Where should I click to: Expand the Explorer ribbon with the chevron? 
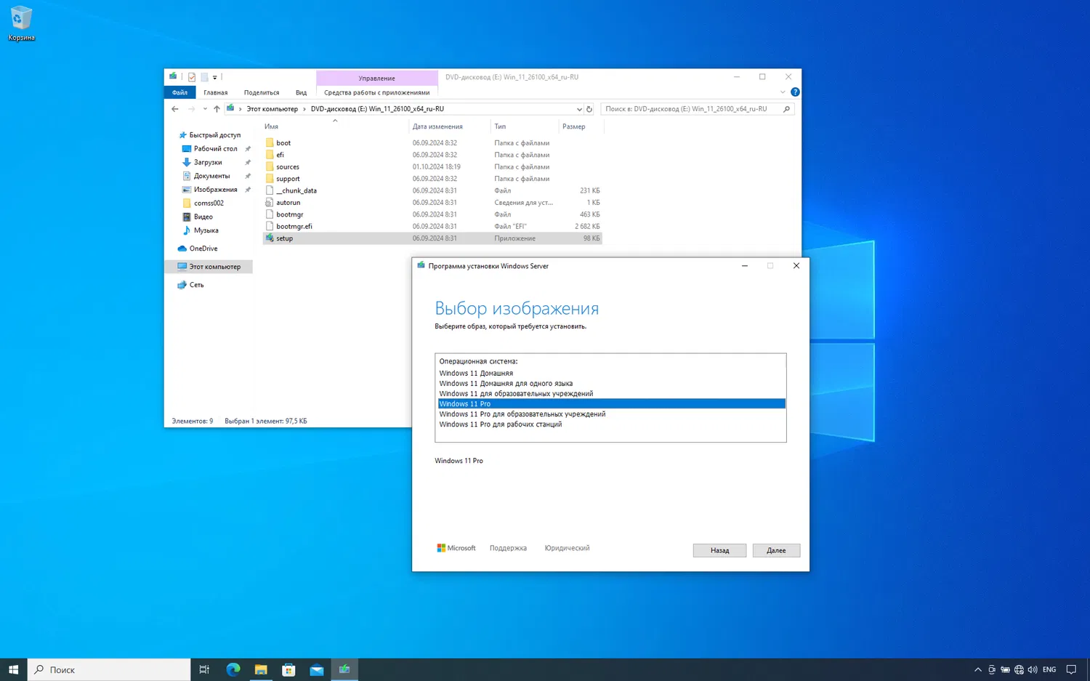[783, 92]
